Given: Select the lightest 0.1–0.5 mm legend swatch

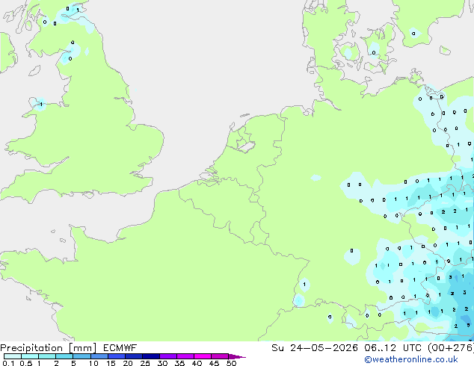Looking at the screenshot, I should tap(13, 356).
